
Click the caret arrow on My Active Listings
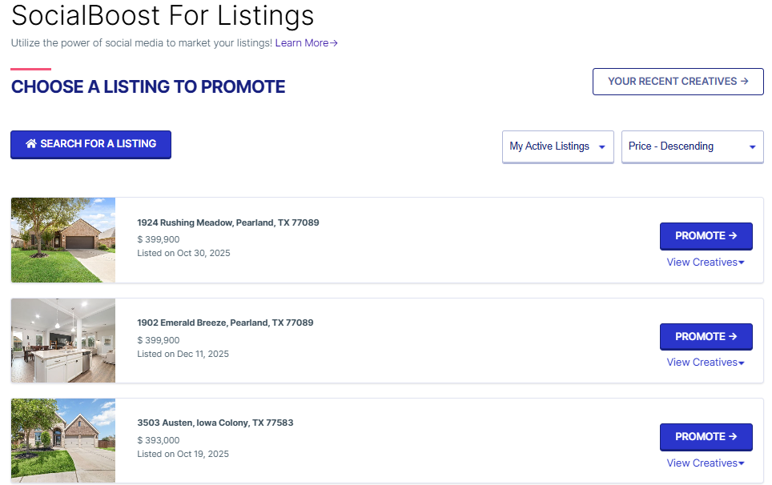coord(601,147)
